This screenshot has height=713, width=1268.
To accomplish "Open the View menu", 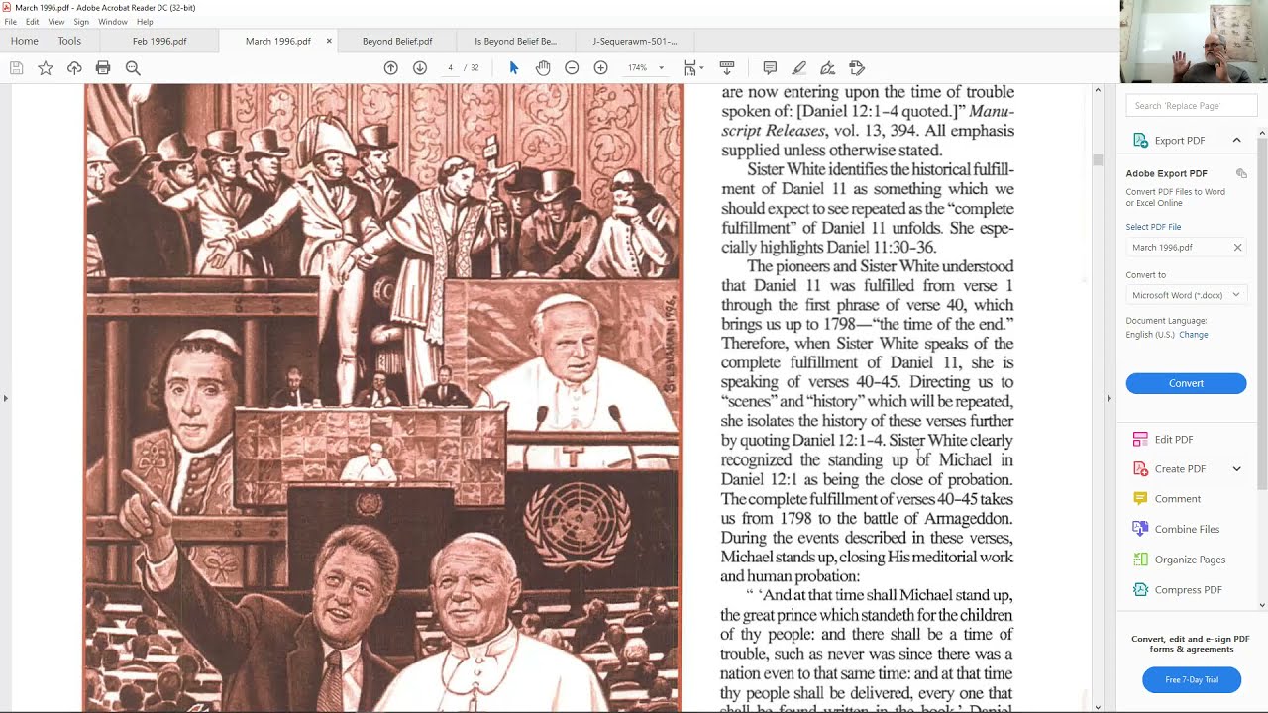I will point(56,22).
